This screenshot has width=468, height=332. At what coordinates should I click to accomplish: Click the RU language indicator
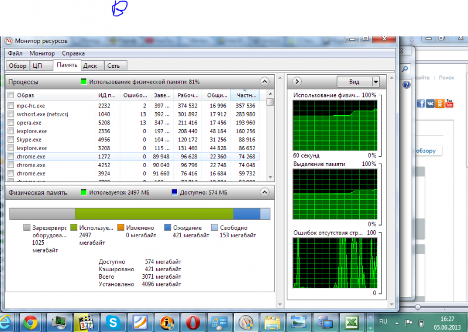pos(383,322)
